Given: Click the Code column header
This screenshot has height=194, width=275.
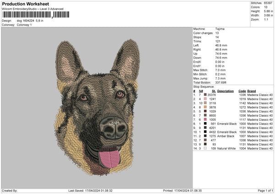Looking at the screenshot, I should click(242, 91).
